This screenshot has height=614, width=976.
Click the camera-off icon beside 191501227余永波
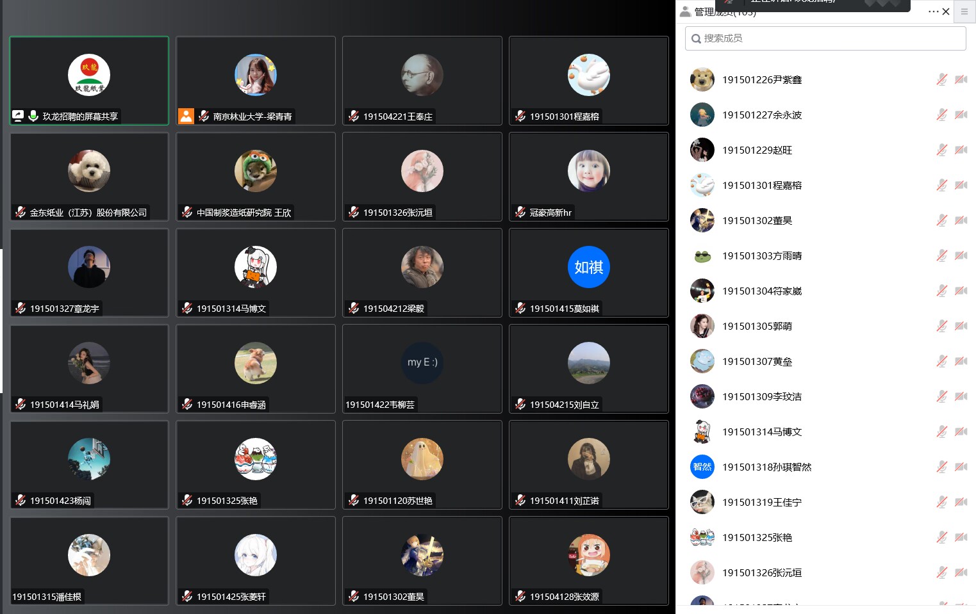pos(961,115)
